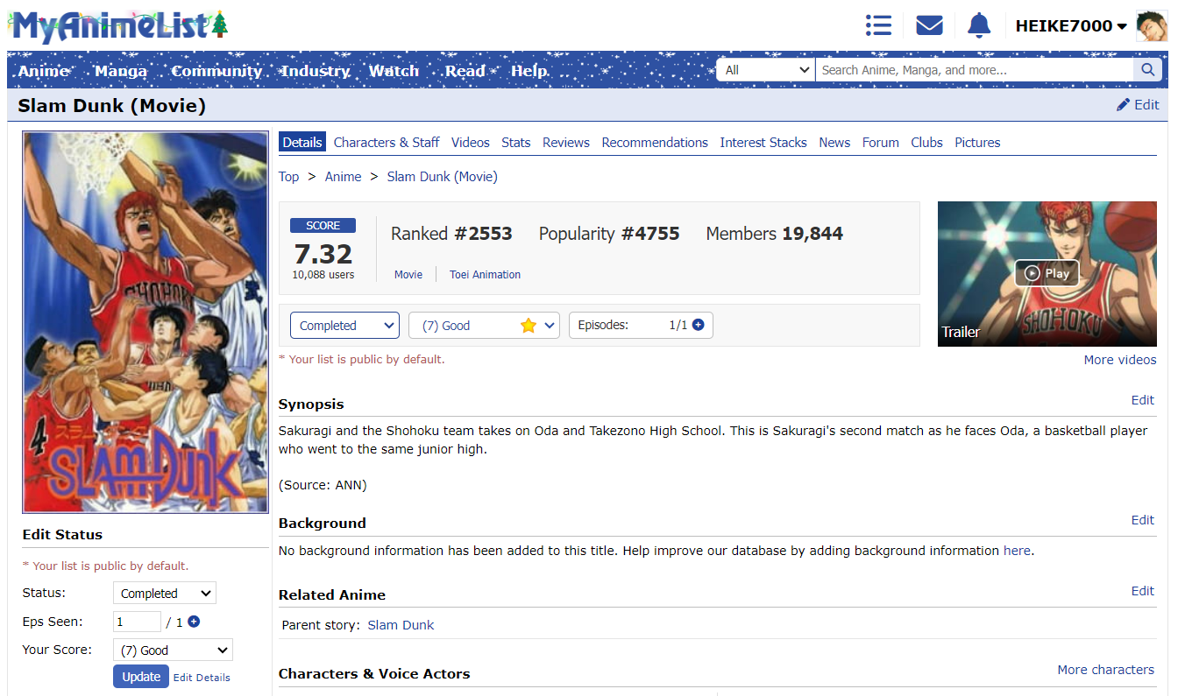
Task: Click the pencil Edit icon by title
Action: tap(1124, 105)
